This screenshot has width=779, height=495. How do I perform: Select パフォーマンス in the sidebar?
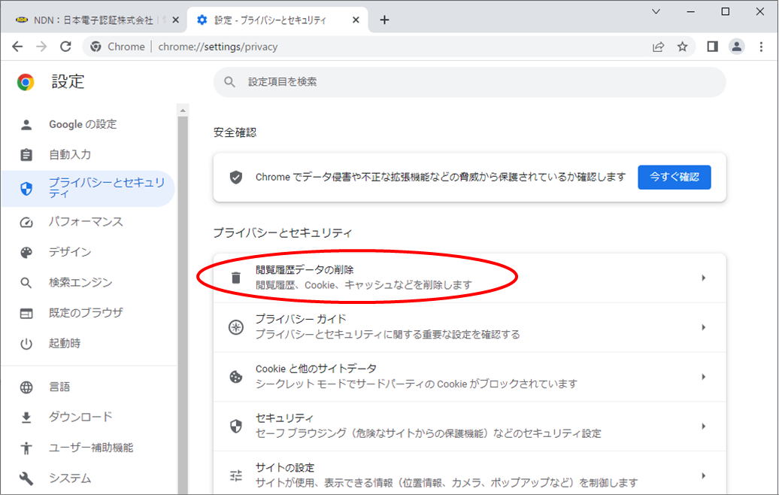click(x=86, y=222)
